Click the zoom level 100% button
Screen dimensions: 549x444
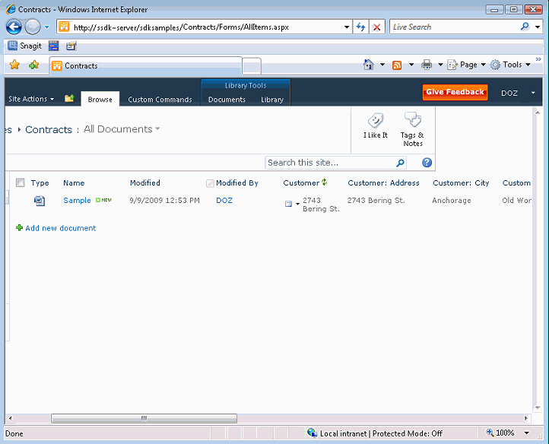(500, 433)
